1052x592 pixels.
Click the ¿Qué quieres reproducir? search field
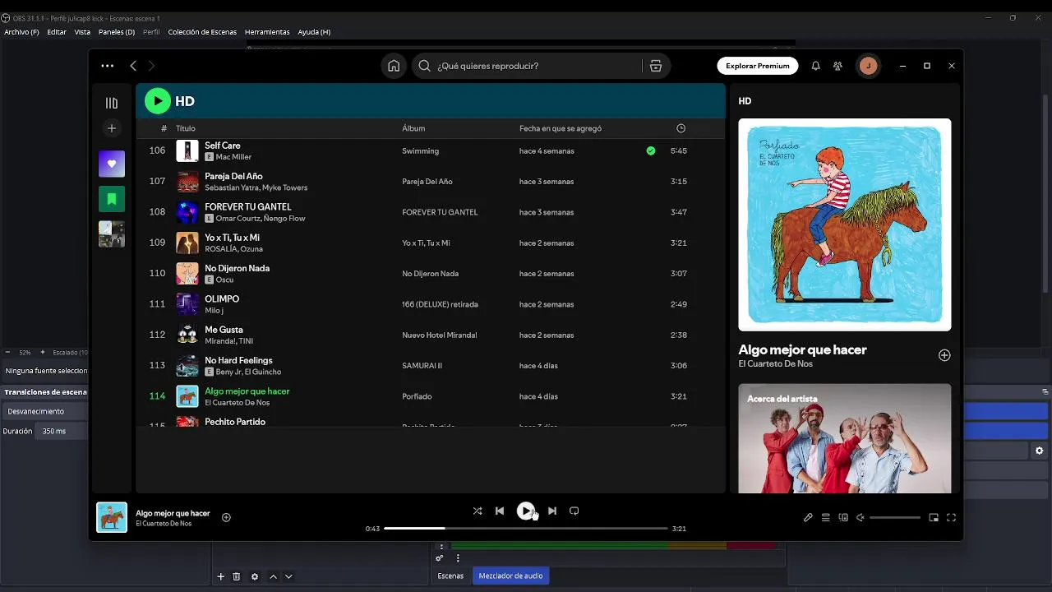pos(527,66)
